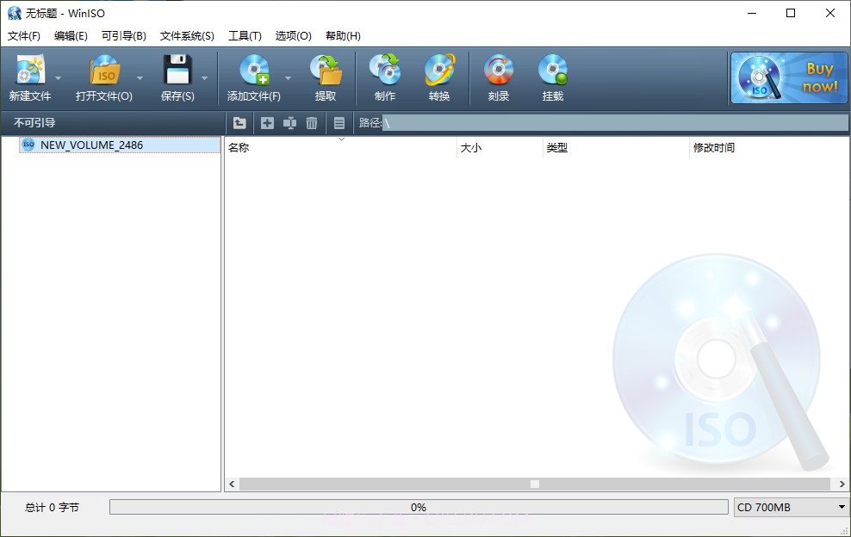Click the horizontal scrollbar in file list
Image resolution: width=851 pixels, height=537 pixels.
(x=534, y=485)
